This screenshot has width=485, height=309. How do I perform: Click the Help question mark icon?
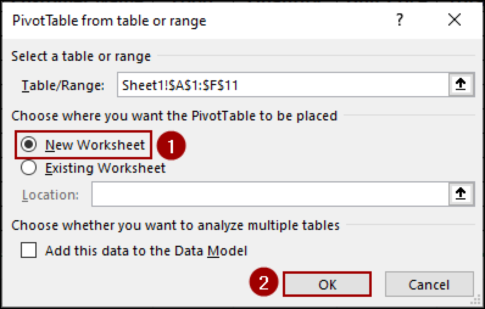coord(400,20)
